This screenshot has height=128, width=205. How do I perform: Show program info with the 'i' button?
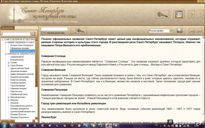pyautogui.click(x=200, y=14)
